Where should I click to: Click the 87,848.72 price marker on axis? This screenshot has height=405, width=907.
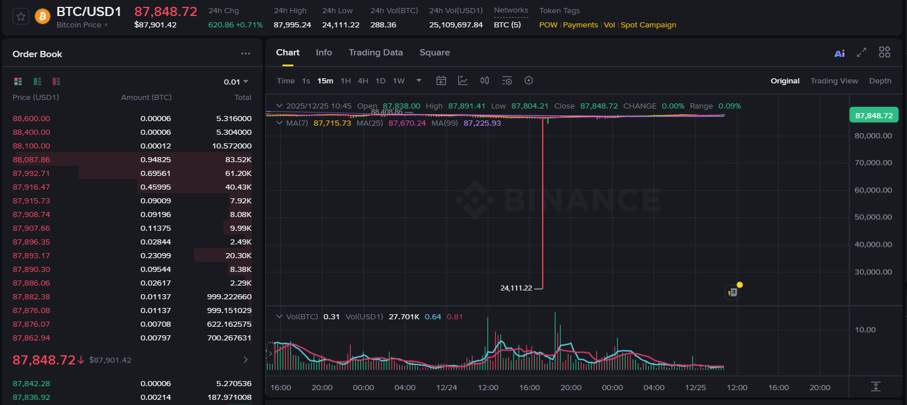point(873,115)
